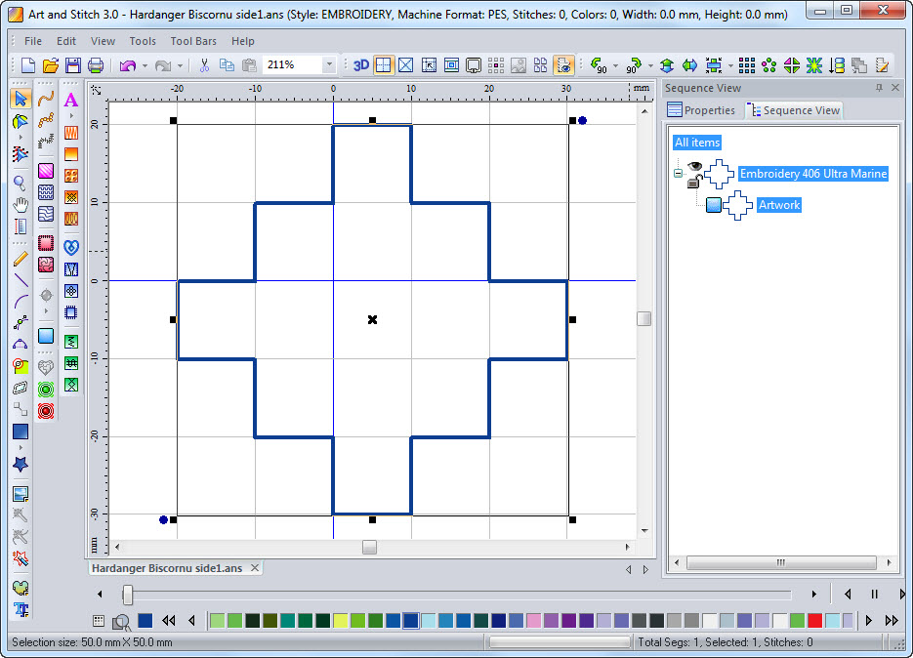Viewport: 913px width, 658px height.
Task: Activate the Lettering A tool
Action: pos(71,100)
